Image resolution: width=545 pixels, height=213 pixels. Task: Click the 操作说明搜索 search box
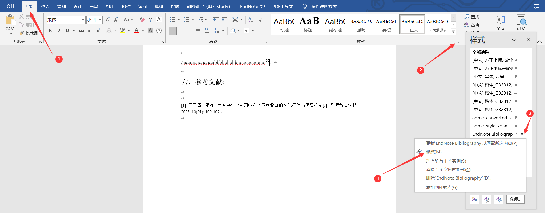coord(324,6)
